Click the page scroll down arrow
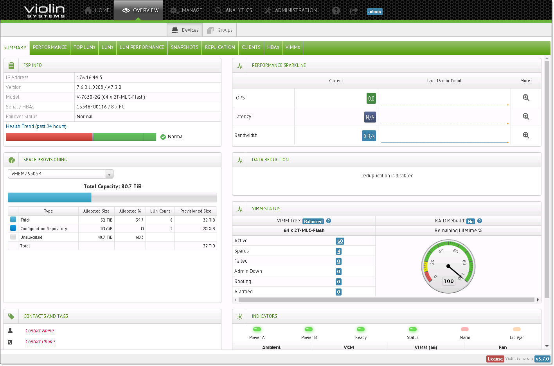 point(547,346)
